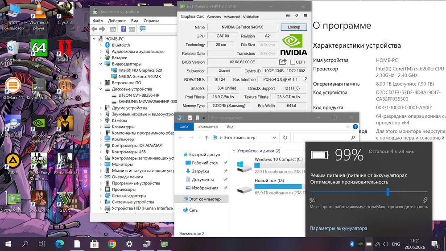Viewport: 446px width, 251px height.
Task: Collapse the HOME-PC root node
Action: [95, 39]
